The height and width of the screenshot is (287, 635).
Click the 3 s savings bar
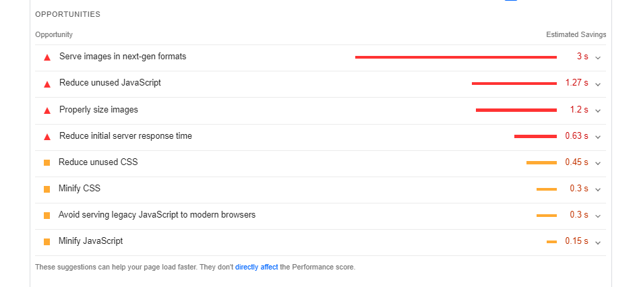(456, 57)
